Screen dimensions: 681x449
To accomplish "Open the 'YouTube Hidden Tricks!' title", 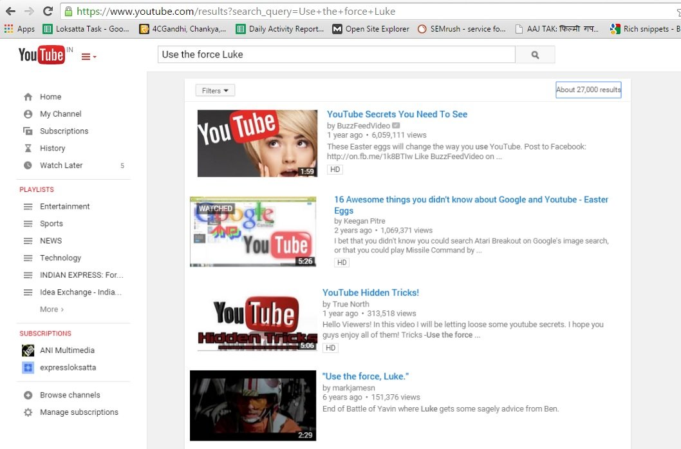I will click(371, 293).
